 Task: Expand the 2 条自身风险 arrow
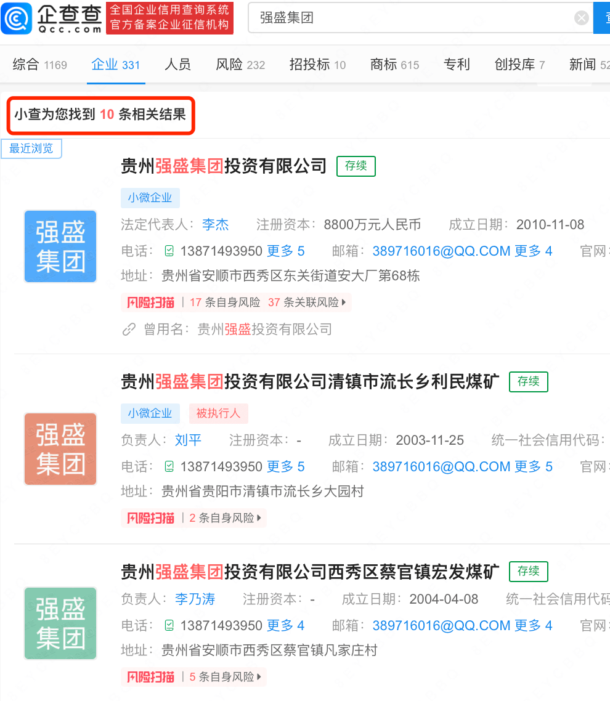pyautogui.click(x=259, y=518)
